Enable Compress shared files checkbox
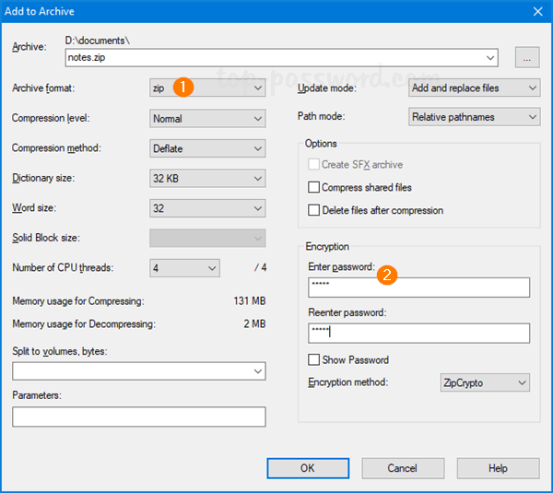Viewport: 553px width, 493px height. click(x=314, y=188)
